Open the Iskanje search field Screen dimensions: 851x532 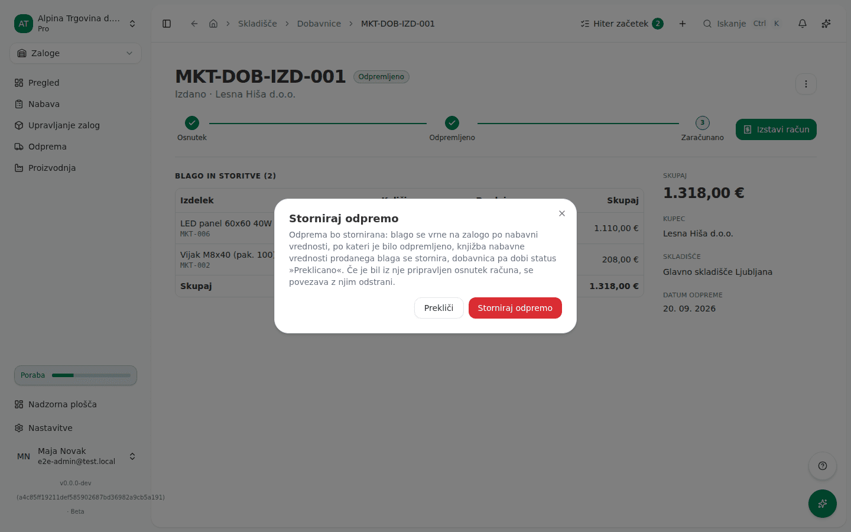(742, 24)
